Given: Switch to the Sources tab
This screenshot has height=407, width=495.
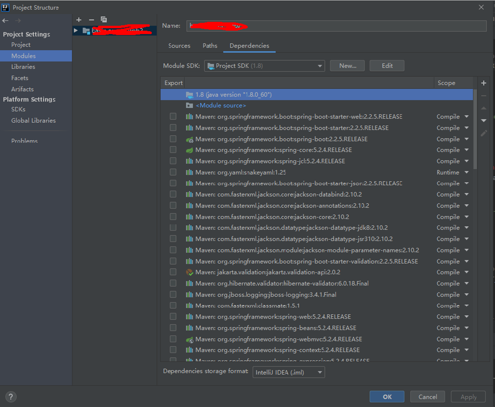Looking at the screenshot, I should coord(179,46).
